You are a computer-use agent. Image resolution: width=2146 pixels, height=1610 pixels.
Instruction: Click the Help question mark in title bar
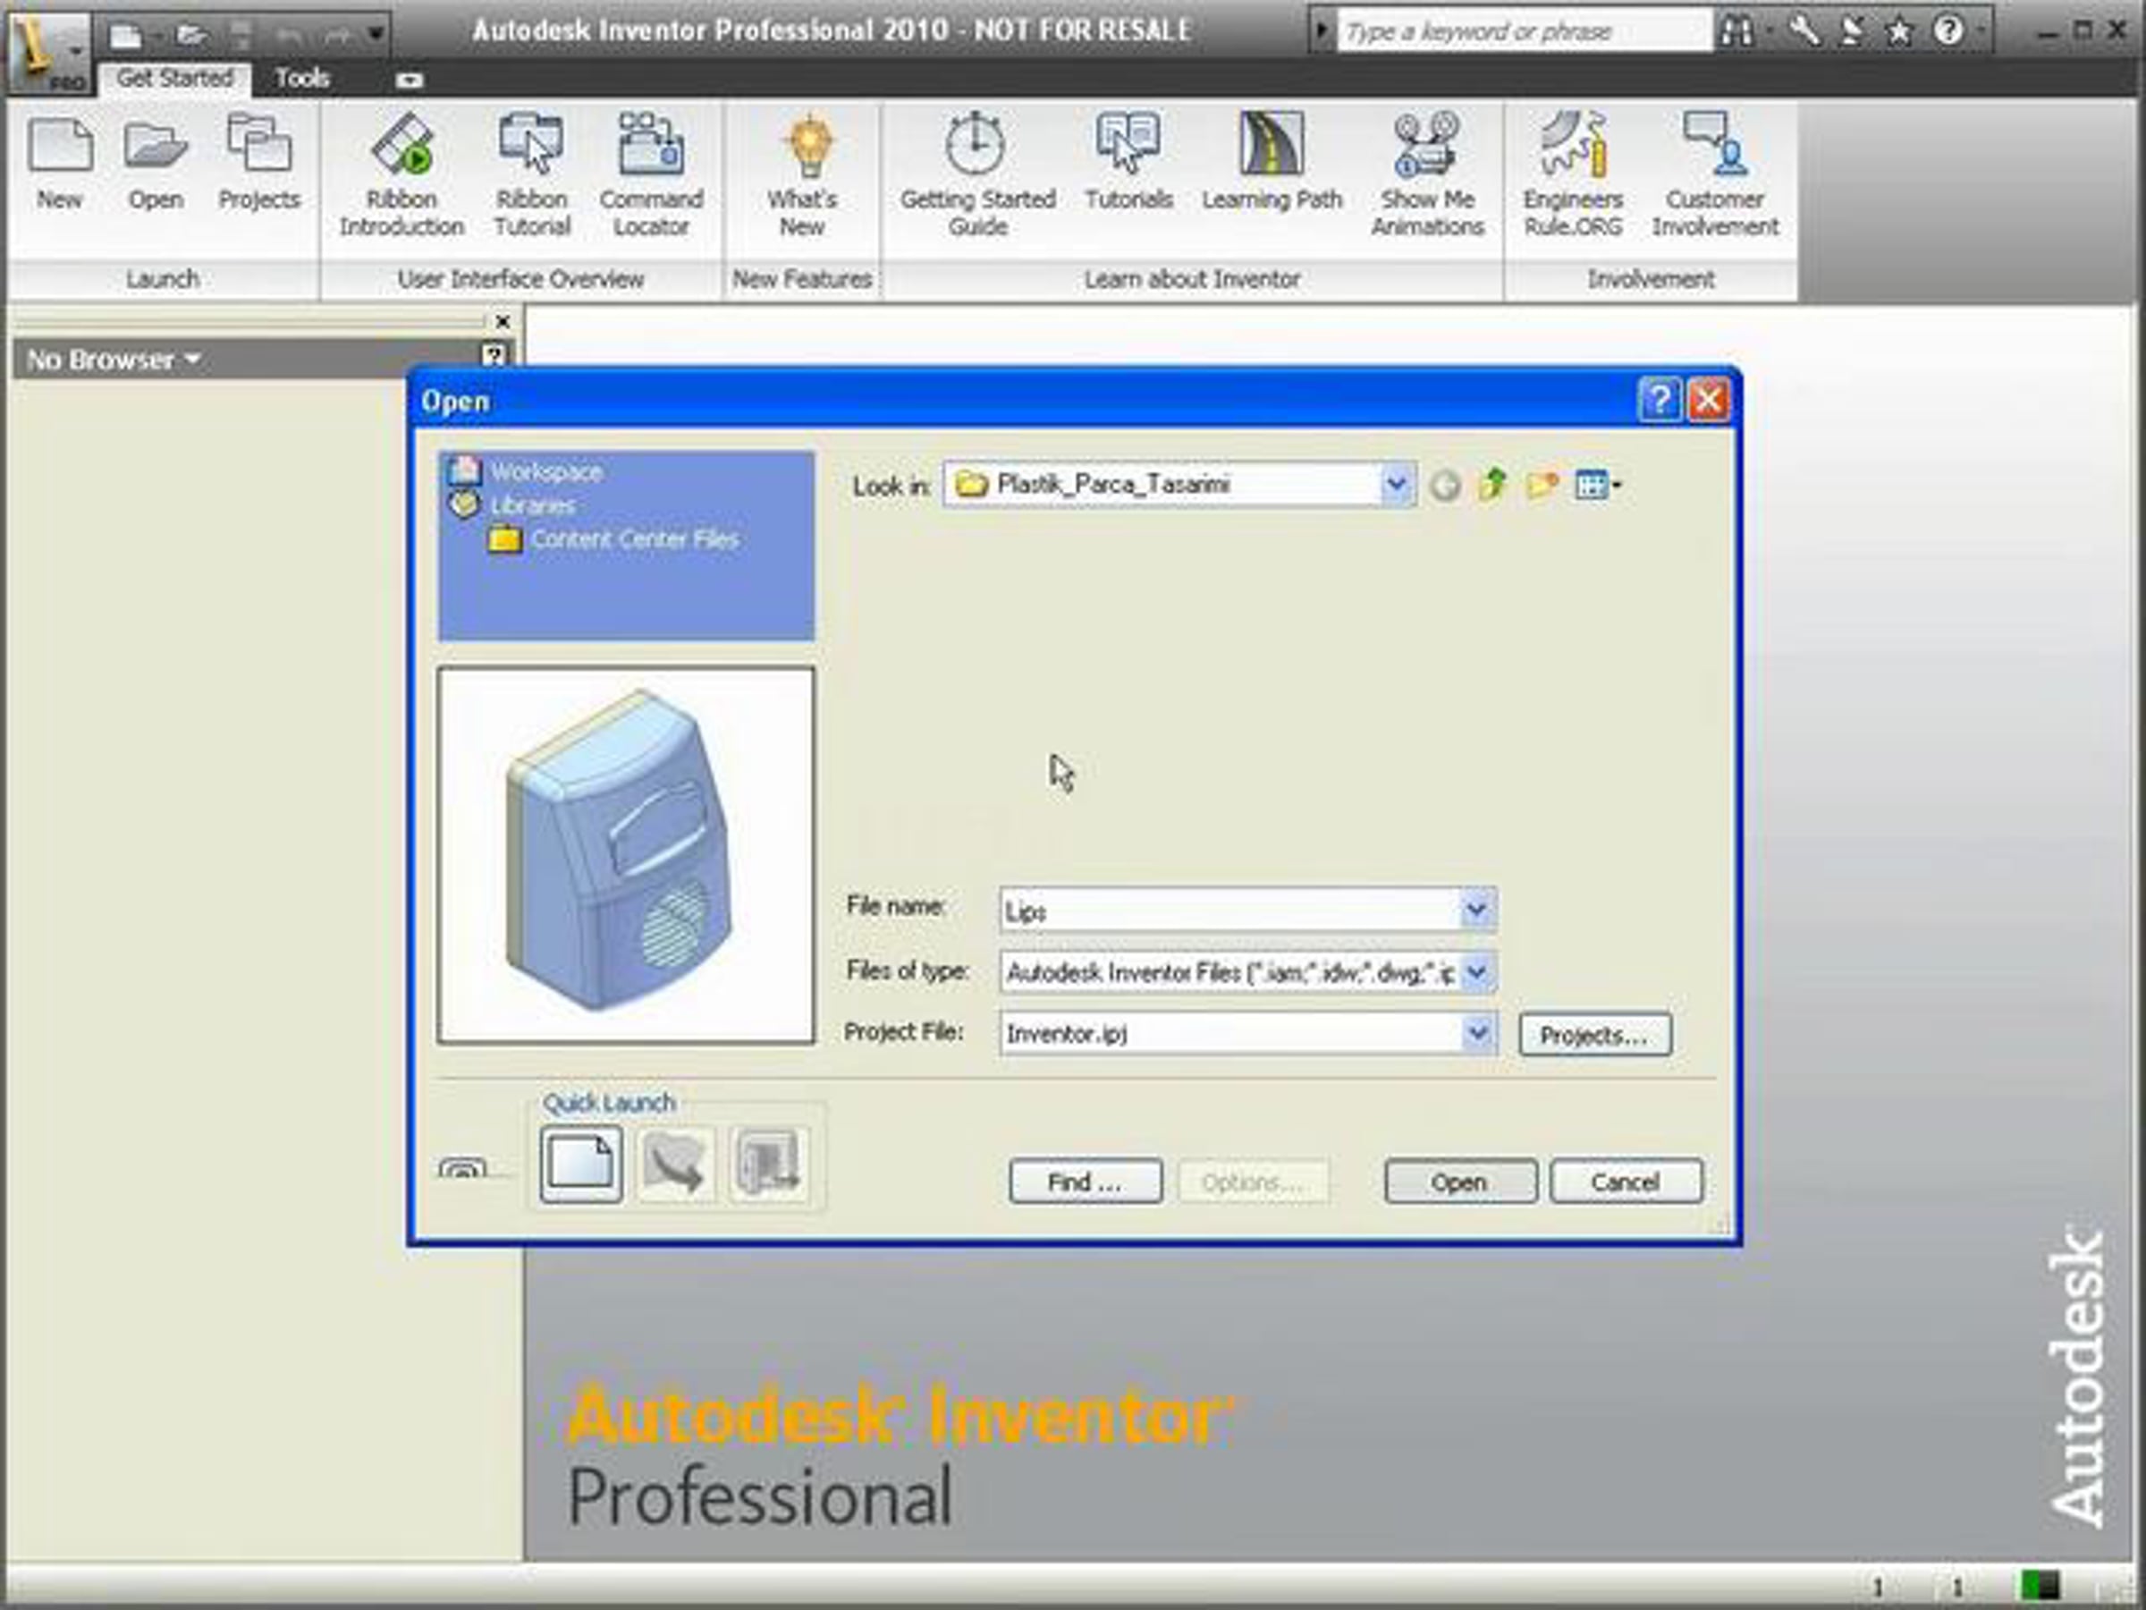(x=1948, y=31)
